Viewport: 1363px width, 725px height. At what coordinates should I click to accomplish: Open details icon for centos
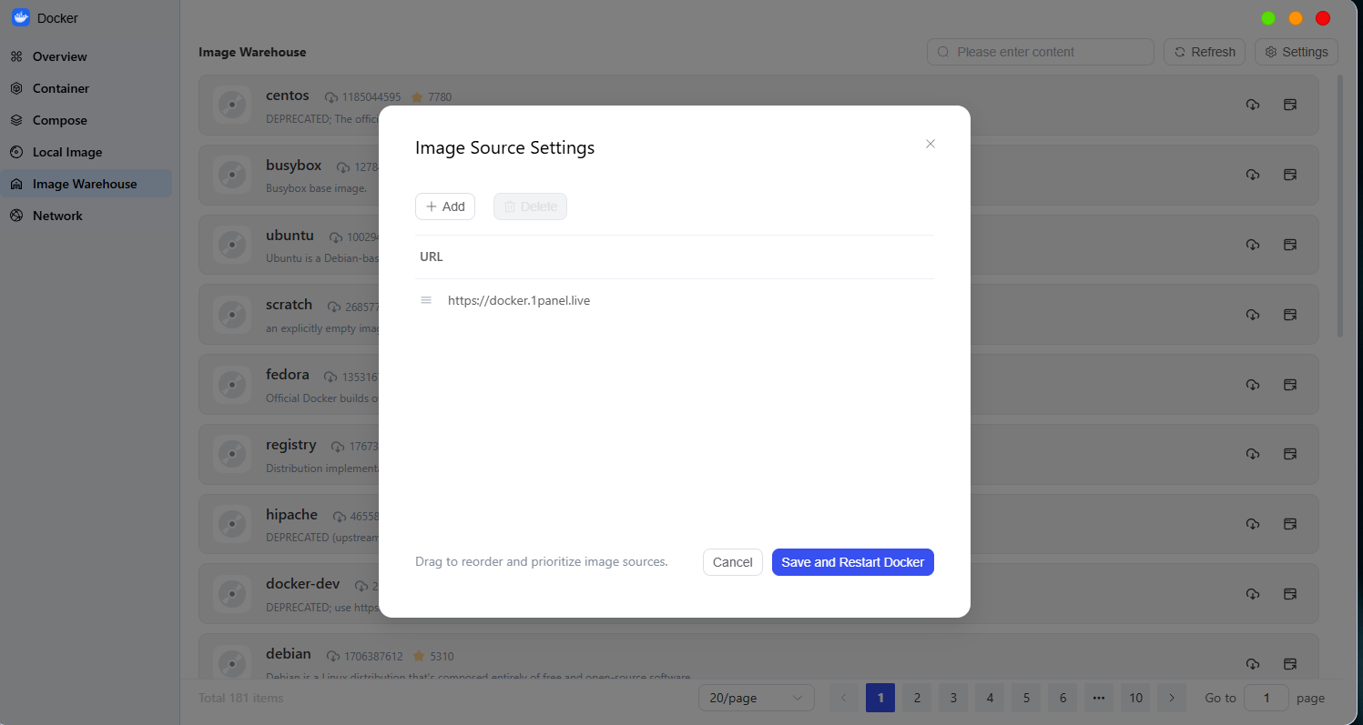click(1289, 105)
